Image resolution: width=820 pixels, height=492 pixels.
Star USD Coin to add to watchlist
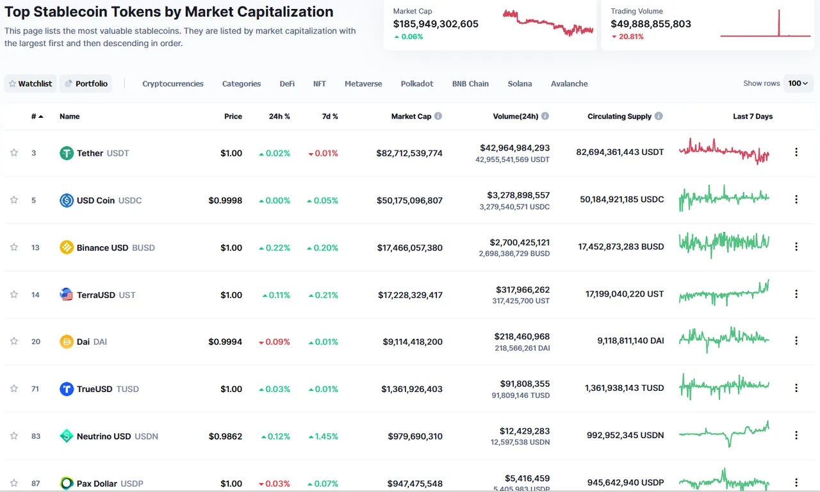pyautogui.click(x=13, y=200)
